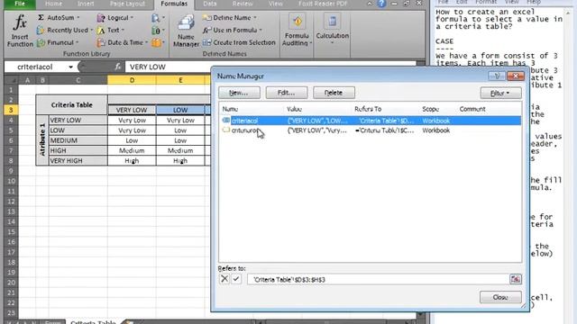
Task: Click Delete button in Name Manager
Action: [334, 93]
